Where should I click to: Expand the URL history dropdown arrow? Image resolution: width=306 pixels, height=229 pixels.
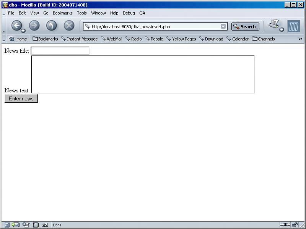[223, 26]
